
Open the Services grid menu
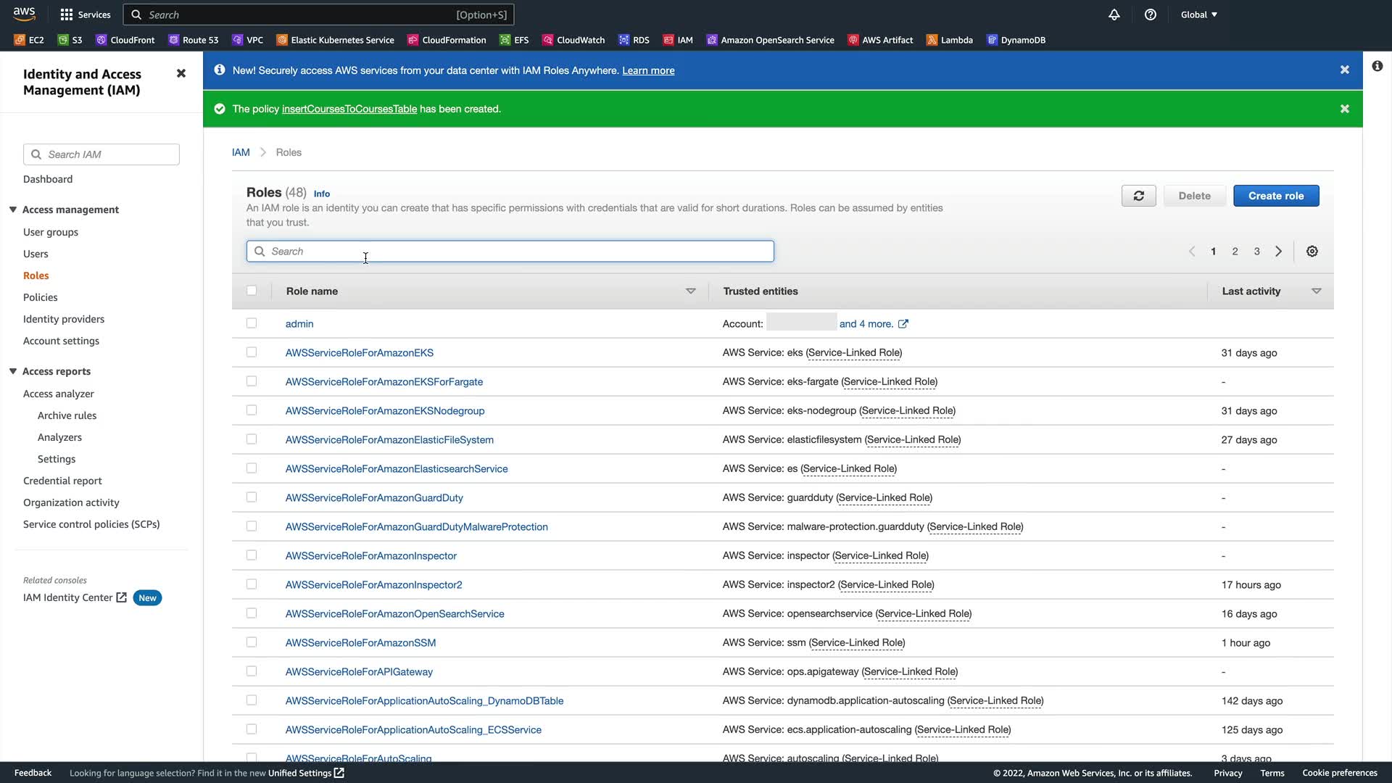pos(85,14)
